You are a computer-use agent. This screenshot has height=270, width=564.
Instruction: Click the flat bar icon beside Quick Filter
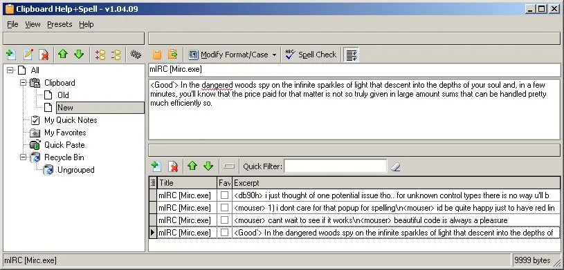(x=229, y=166)
